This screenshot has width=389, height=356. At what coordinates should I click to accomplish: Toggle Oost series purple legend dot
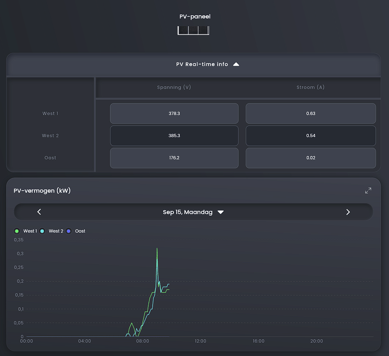tap(69, 231)
